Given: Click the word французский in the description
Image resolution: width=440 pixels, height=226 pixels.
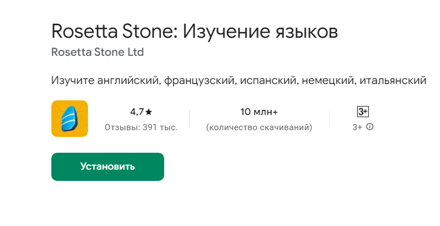Looking at the screenshot, I should (x=199, y=81).
